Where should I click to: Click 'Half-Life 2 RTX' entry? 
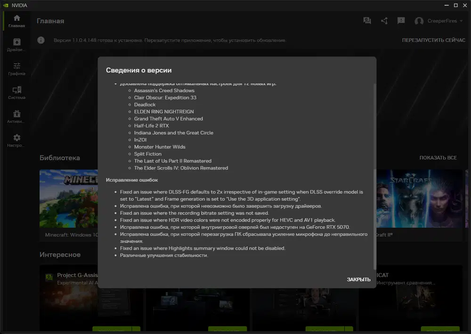tap(151, 126)
